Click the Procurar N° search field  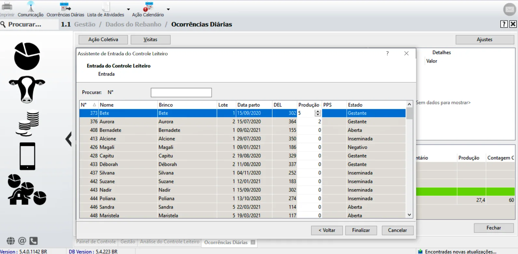click(x=181, y=92)
